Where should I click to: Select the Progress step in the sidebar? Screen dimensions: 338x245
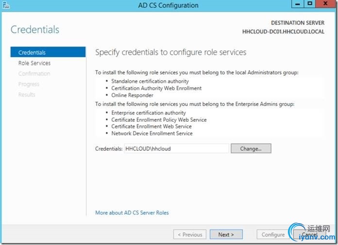coord(29,84)
